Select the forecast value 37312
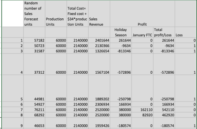Image resolution: width=197 pixels, height=129 pixels. click(x=34, y=64)
